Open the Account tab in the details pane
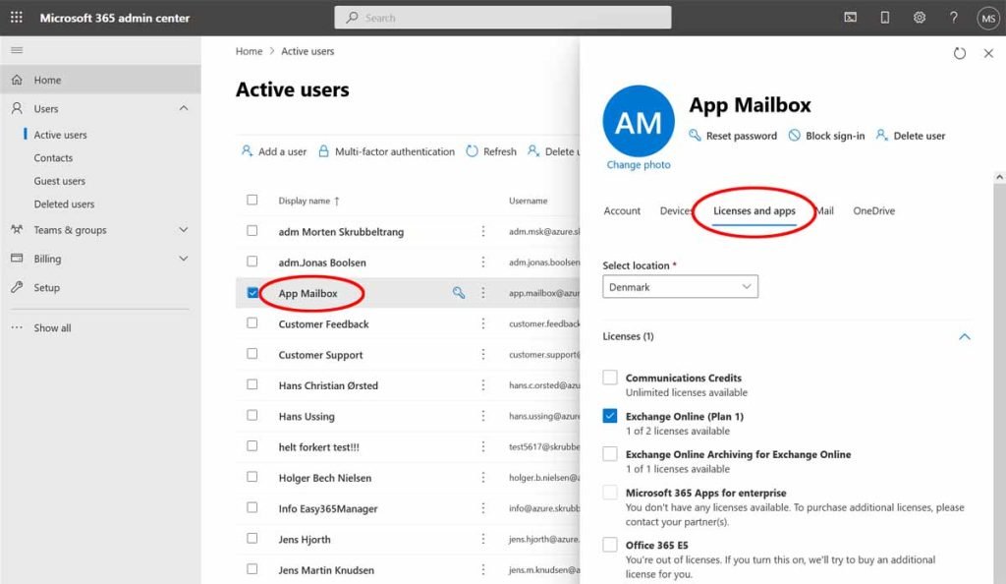Viewport: 1006px width, 584px height. tap(622, 210)
